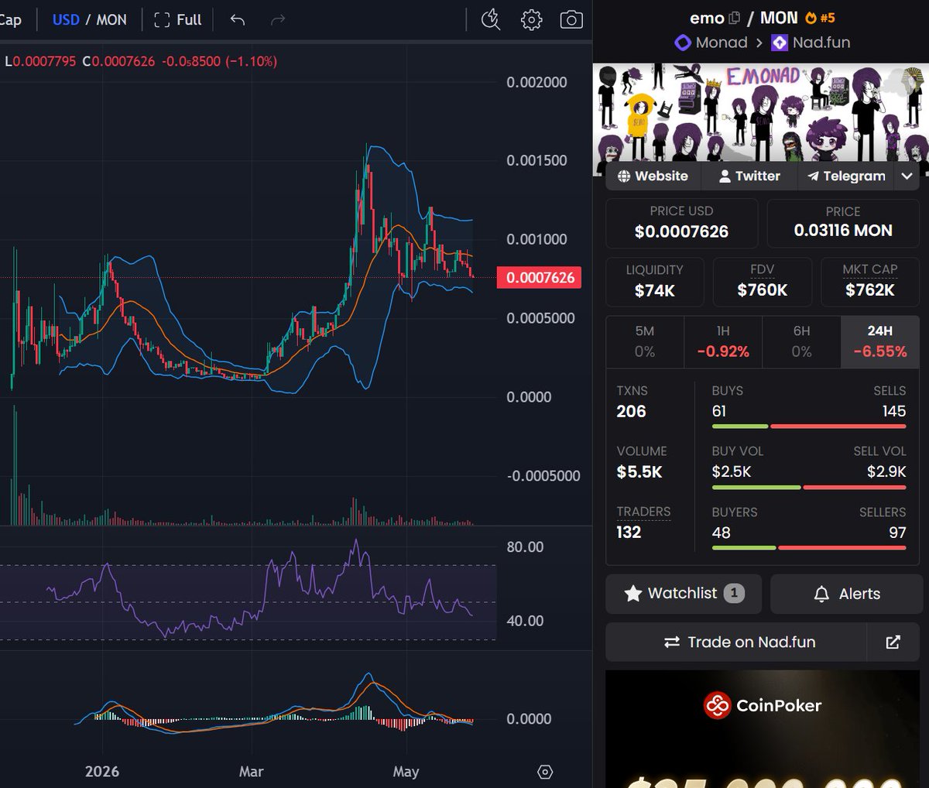Open the quick search lightning icon
This screenshot has height=788, width=929.
tap(491, 20)
